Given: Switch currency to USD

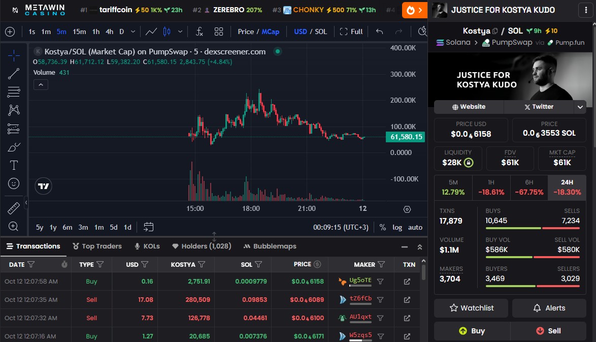Looking at the screenshot, I should [300, 32].
